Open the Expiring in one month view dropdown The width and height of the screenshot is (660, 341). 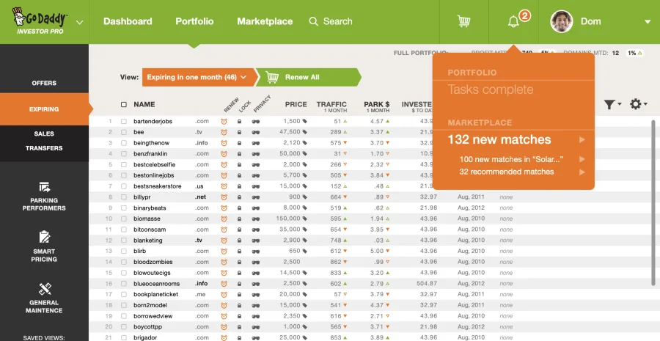[x=198, y=78]
